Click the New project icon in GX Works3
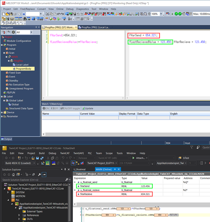This screenshot has width=210, height=222. [3, 14]
